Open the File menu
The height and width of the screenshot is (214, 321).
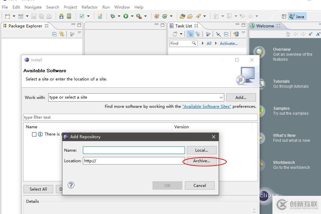(5, 7)
